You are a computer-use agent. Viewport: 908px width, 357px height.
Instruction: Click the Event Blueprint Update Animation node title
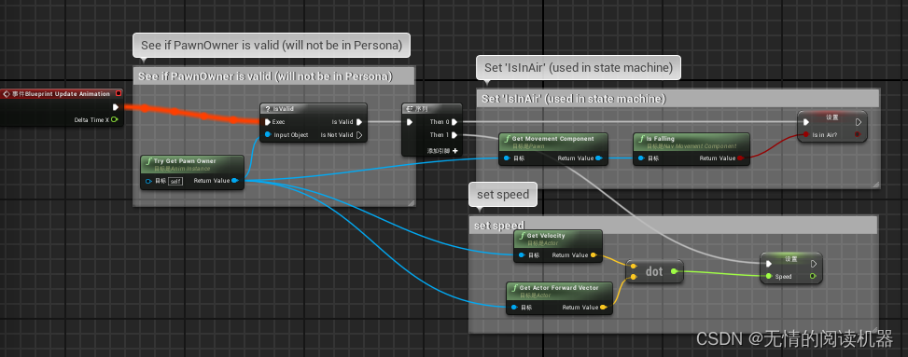tap(61, 94)
